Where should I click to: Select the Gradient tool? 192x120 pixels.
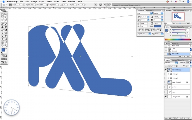(x=6, y=30)
